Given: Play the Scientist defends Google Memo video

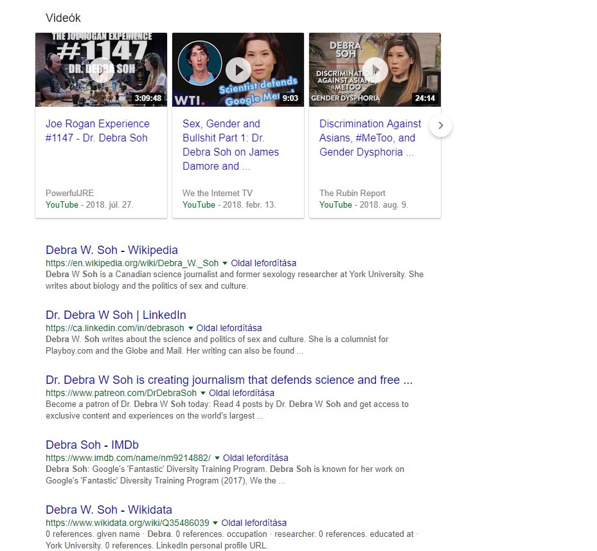Looking at the screenshot, I should click(x=238, y=69).
